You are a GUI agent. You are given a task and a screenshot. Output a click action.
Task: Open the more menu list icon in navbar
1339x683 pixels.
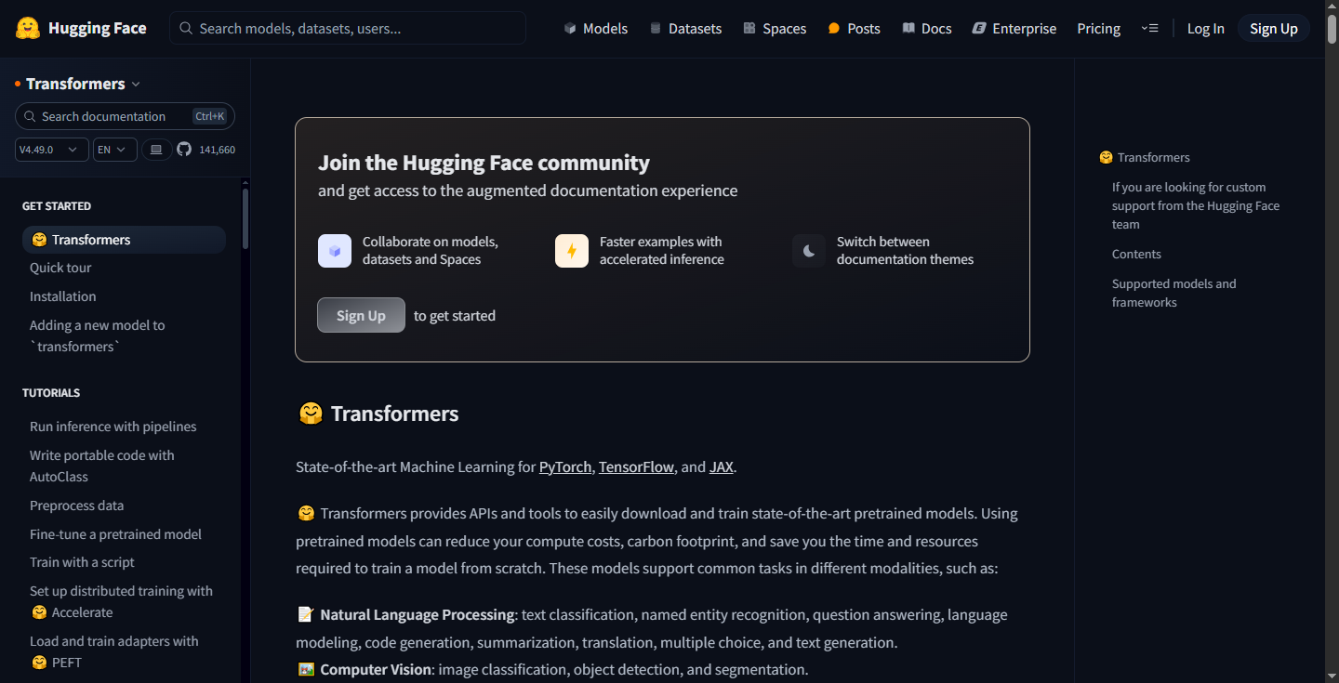tap(1149, 29)
